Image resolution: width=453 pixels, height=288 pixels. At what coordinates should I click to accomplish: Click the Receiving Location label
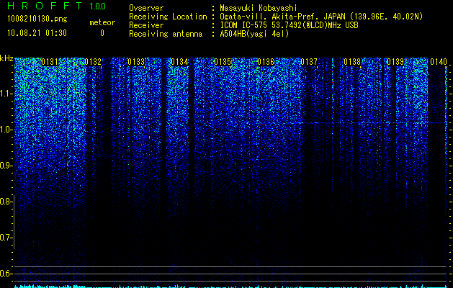pyautogui.click(x=168, y=17)
